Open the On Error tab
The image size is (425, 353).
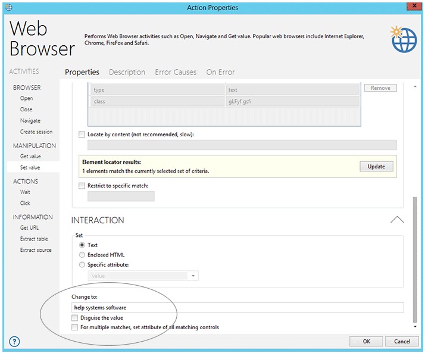[x=220, y=72]
